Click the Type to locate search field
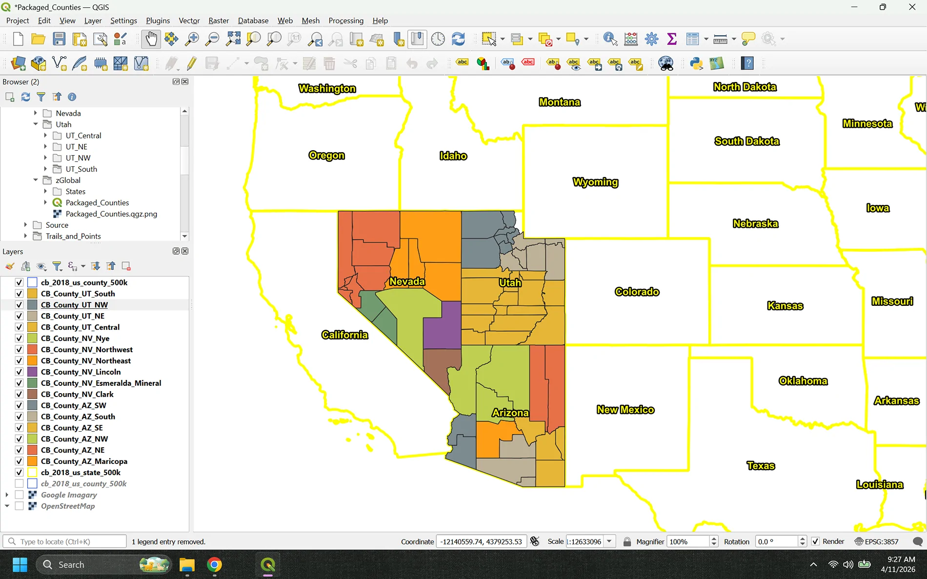 pos(65,541)
